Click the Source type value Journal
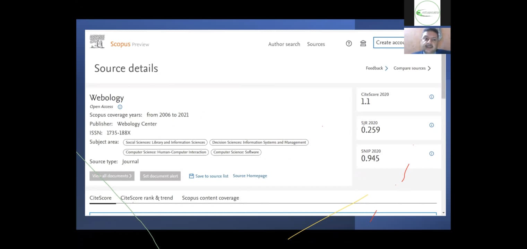 click(x=130, y=162)
